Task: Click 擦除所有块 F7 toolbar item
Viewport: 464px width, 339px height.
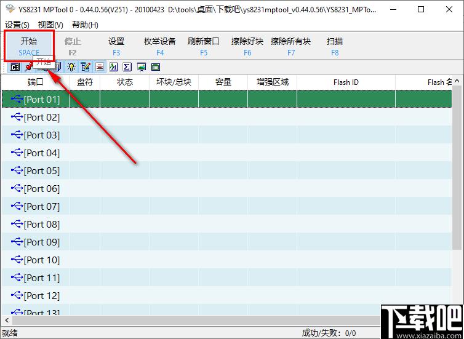Action: [291, 46]
